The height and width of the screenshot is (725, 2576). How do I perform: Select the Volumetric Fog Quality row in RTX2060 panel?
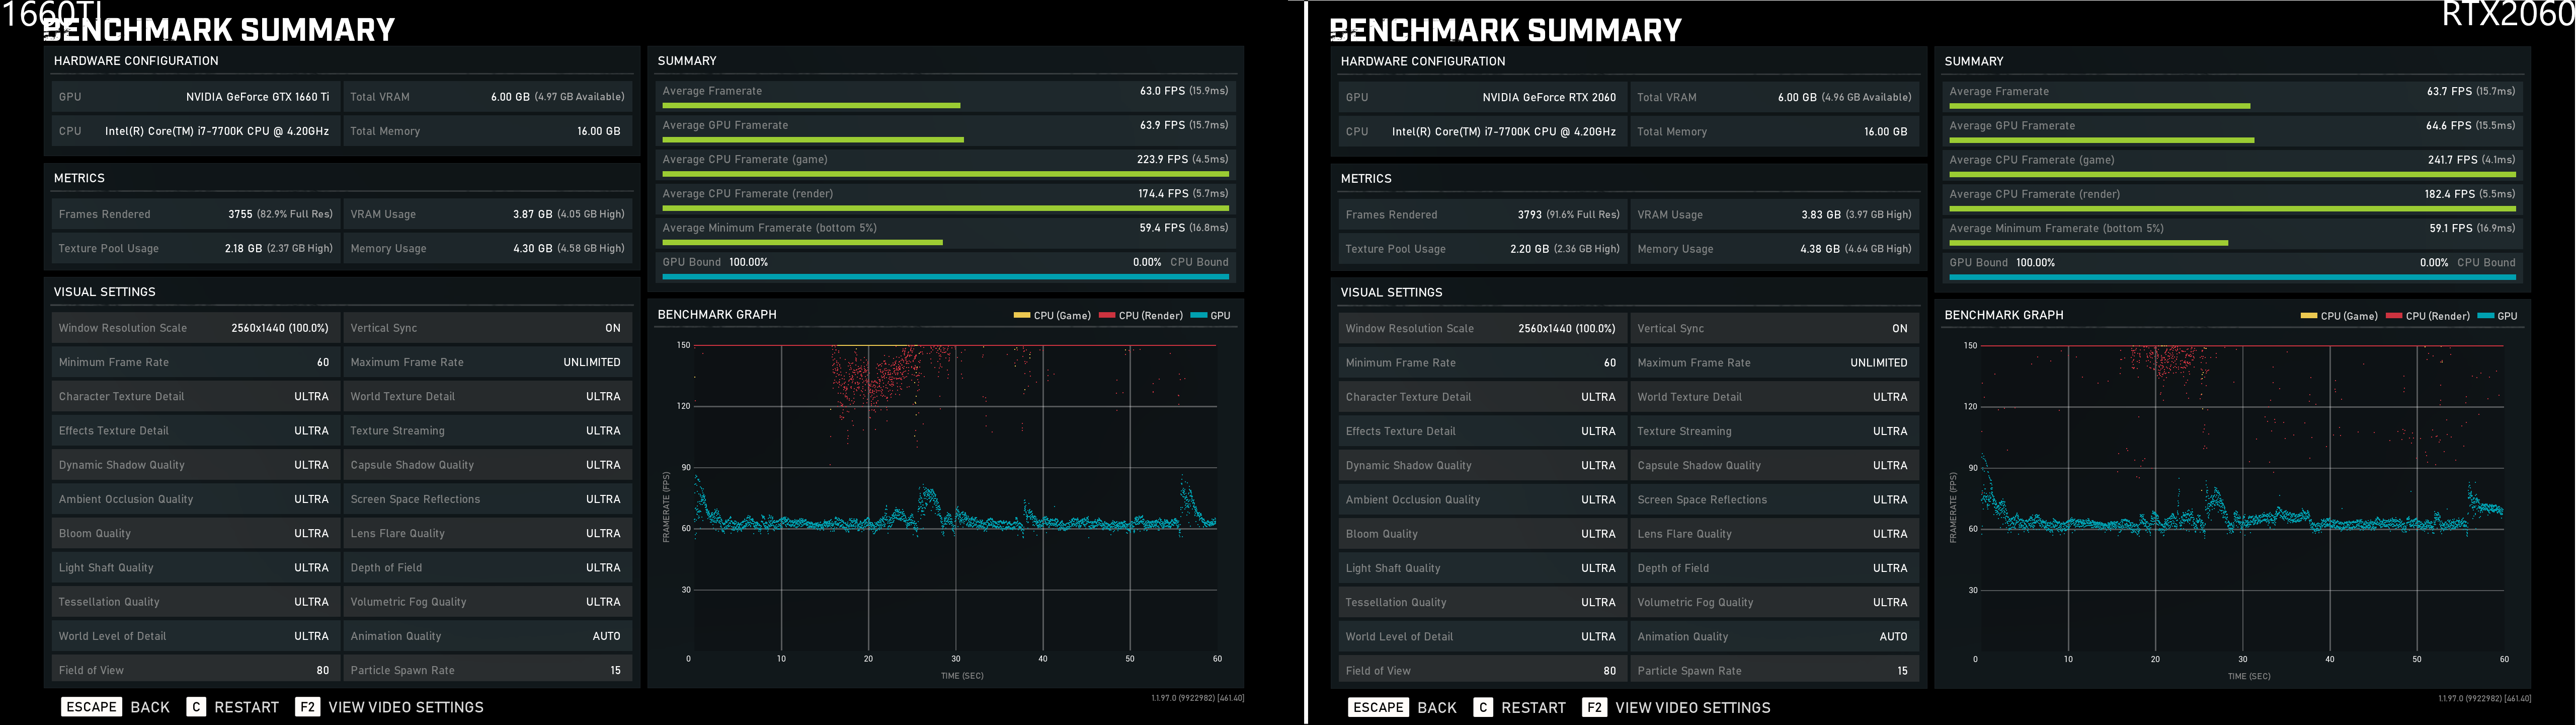coord(1774,602)
